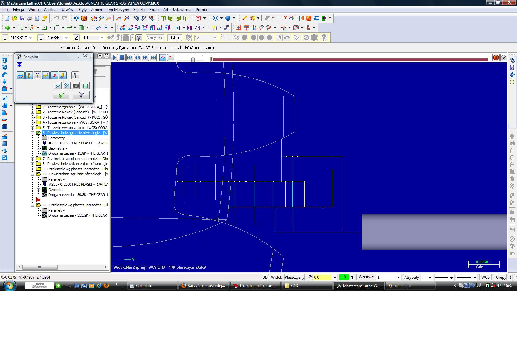Open the Bryly menu
Image resolution: width=517 pixels, height=341 pixels.
point(82,10)
